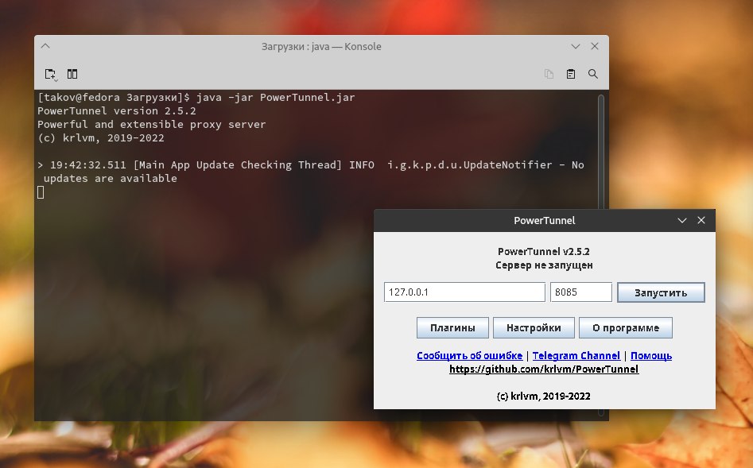Click the 'updates are available' log line
753x468 pixels.
[x=110, y=179]
